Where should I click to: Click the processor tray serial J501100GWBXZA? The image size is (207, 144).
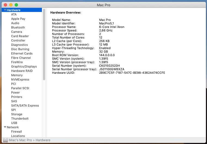pyautogui.click(x=112, y=69)
